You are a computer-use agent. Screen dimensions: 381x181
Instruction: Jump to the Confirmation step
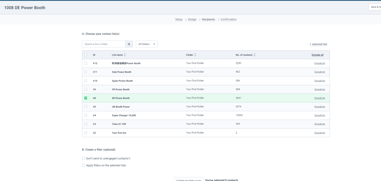click(229, 19)
